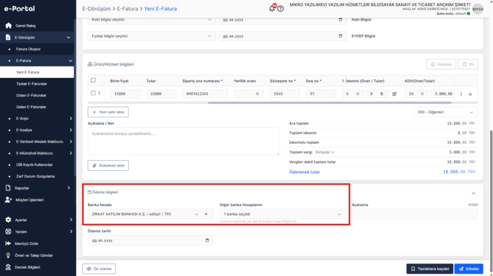Click the MYYH user avatar
The width and height of the screenshot is (493, 276).
tap(478, 9)
